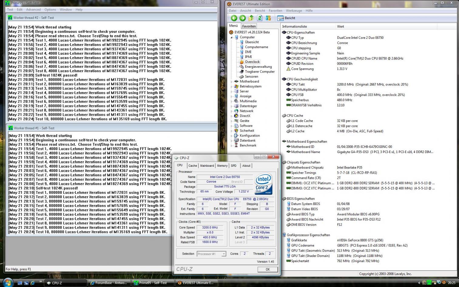
Task: Click Datenträger category icon
Action: [x=236, y=106]
